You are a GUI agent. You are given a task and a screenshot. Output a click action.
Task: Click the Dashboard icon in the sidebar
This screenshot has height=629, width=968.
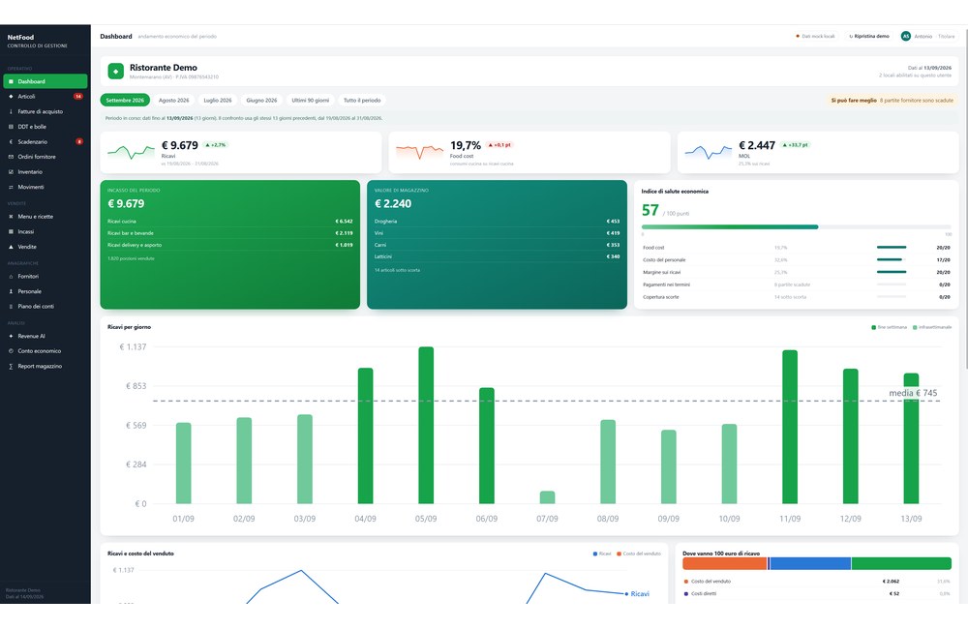coord(11,81)
